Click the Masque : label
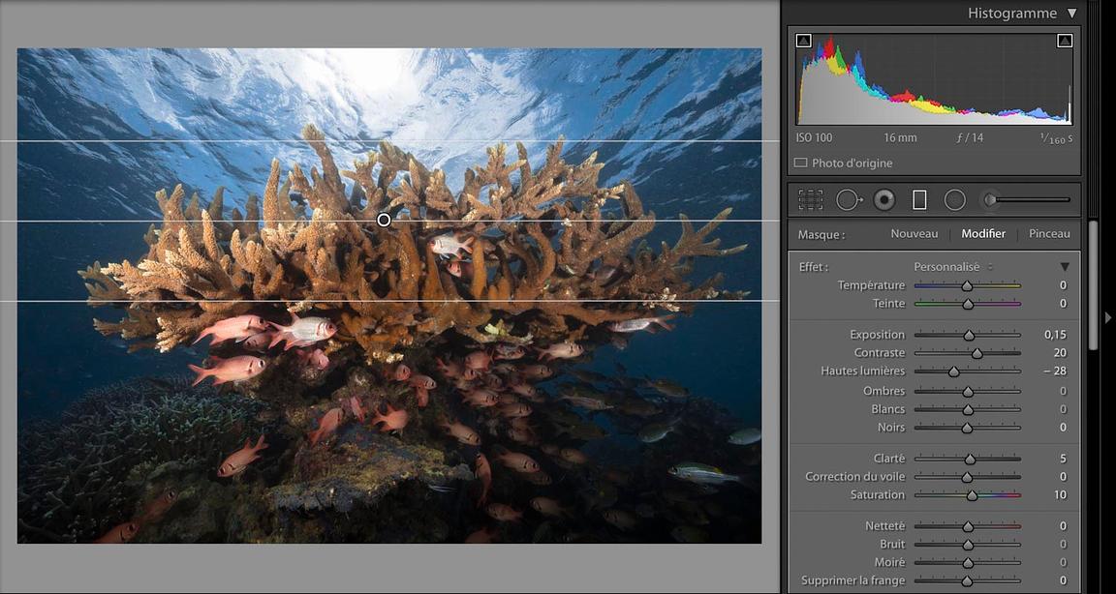This screenshot has width=1116, height=594. pos(821,234)
